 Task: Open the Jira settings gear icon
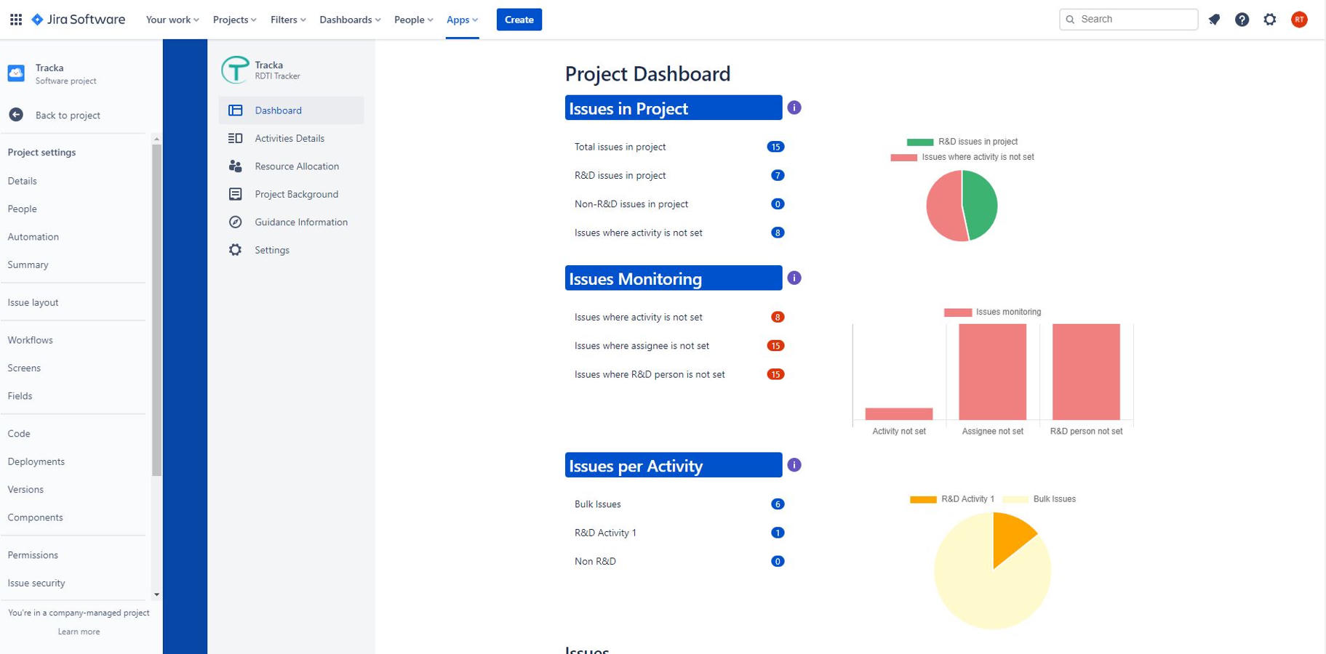(1269, 20)
